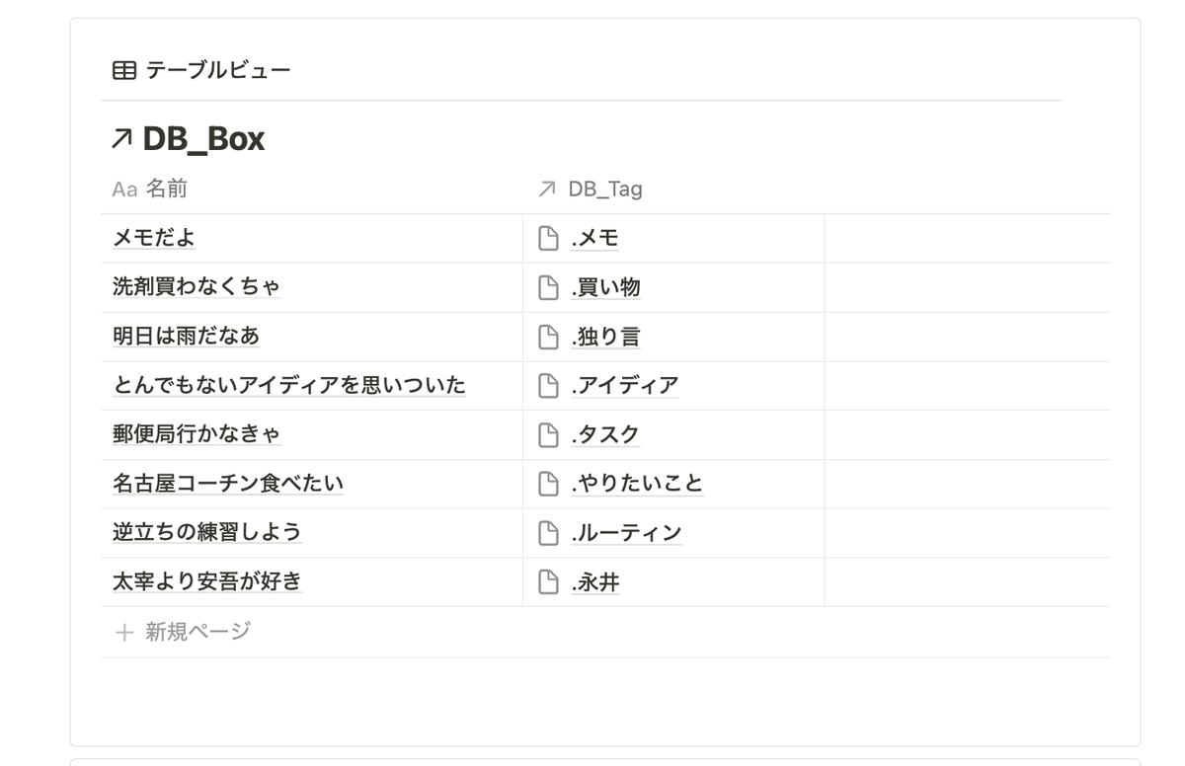Viewport: 1185px width, 766px height.
Task: Select the 郵便局行かなきゃ row title
Action: coord(197,434)
